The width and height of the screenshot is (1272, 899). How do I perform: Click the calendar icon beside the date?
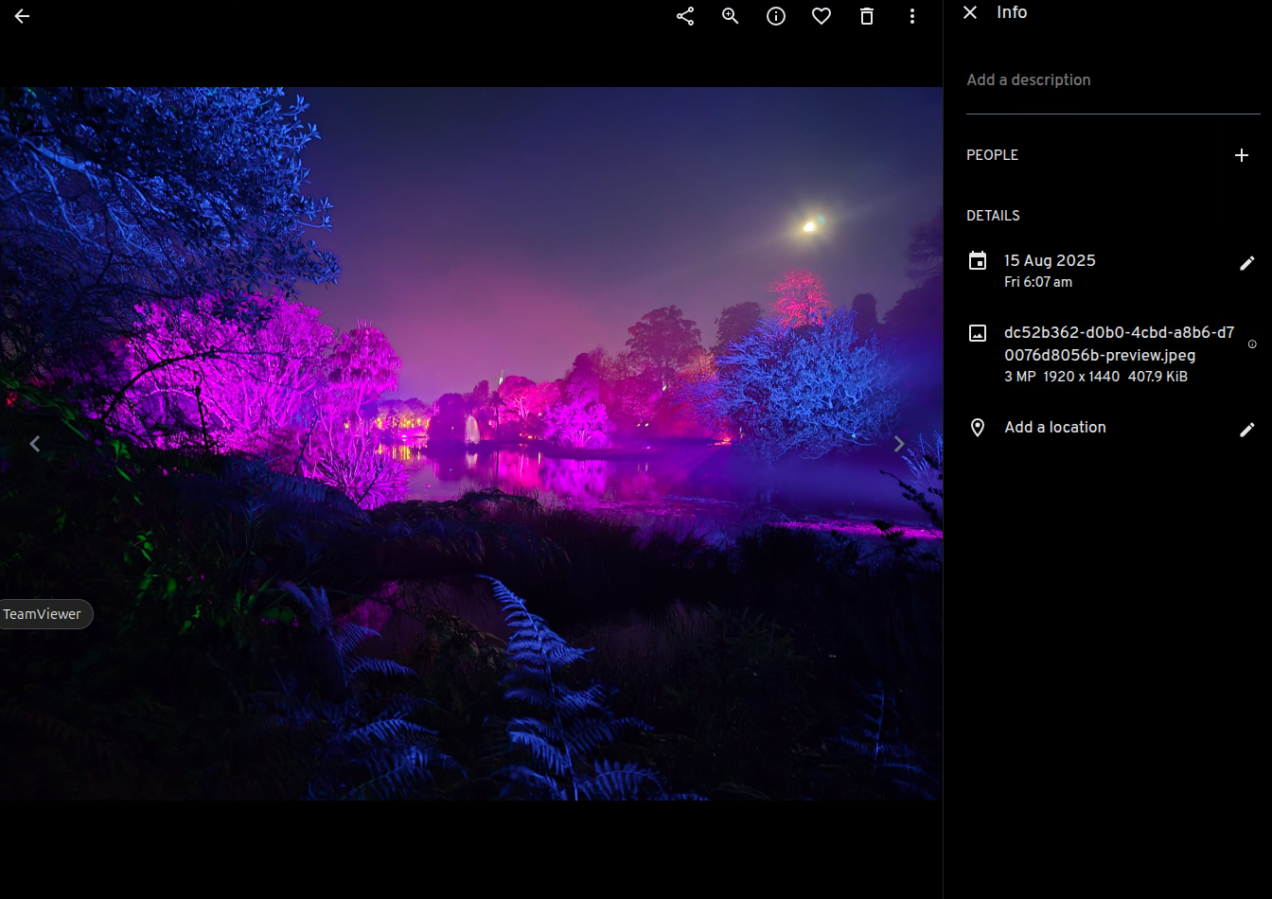pyautogui.click(x=978, y=261)
